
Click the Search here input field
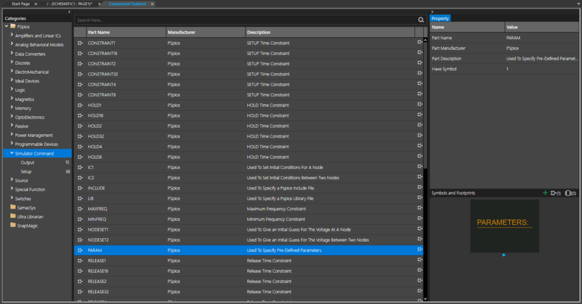point(245,20)
